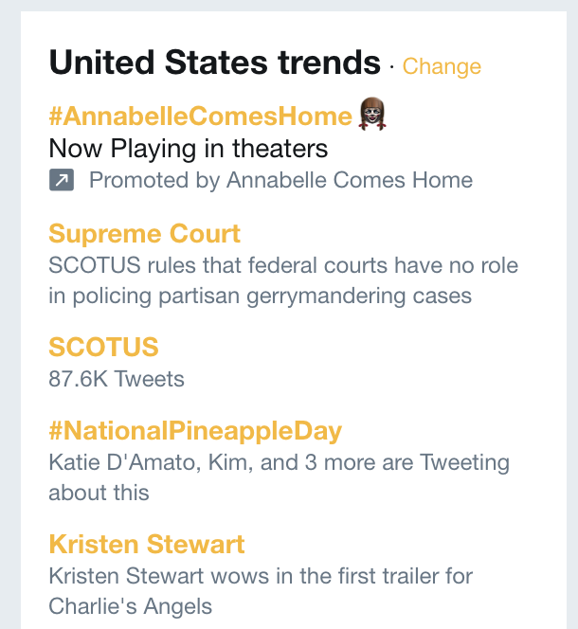The width and height of the screenshot is (578, 629).
Task: Click the "about this" text line
Action: pyautogui.click(x=99, y=493)
